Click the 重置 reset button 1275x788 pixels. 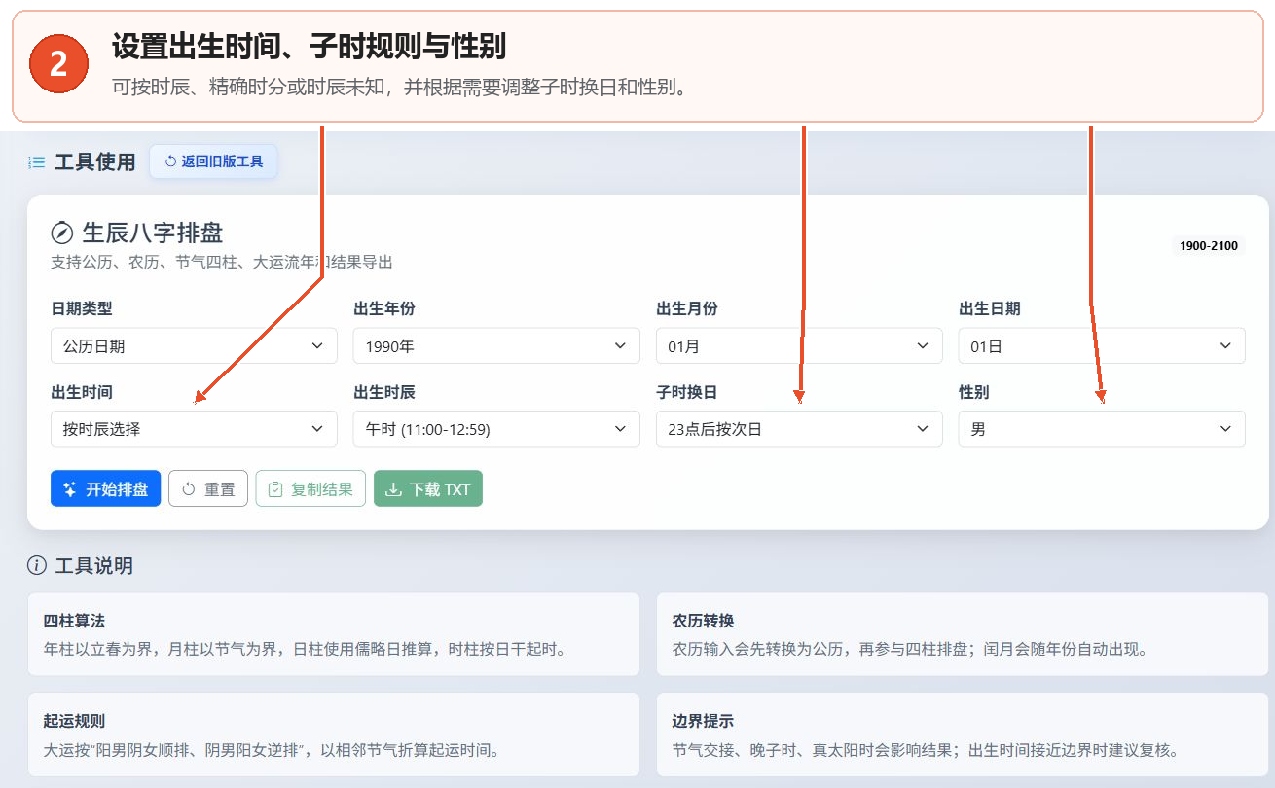(x=208, y=489)
